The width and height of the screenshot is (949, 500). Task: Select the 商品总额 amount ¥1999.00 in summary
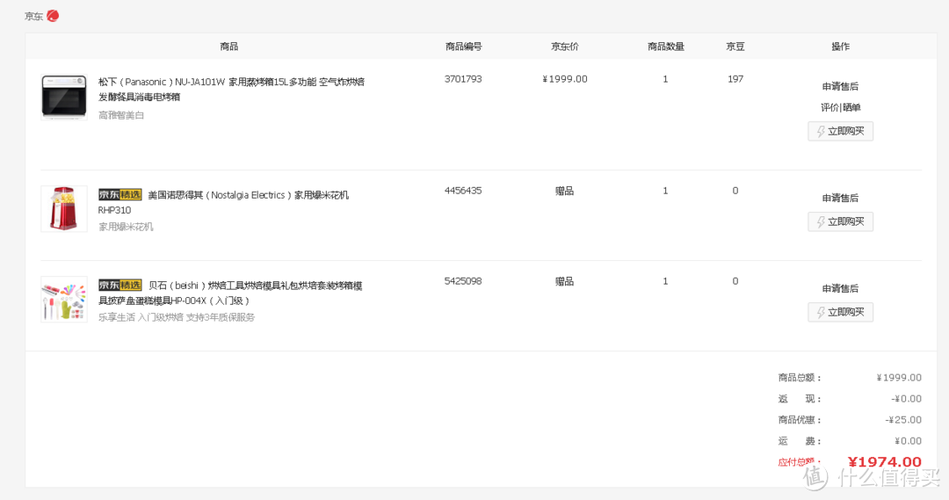click(x=899, y=377)
